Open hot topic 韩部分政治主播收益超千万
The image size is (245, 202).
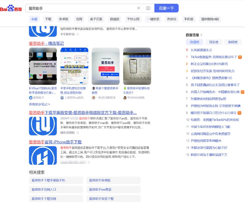209,154
